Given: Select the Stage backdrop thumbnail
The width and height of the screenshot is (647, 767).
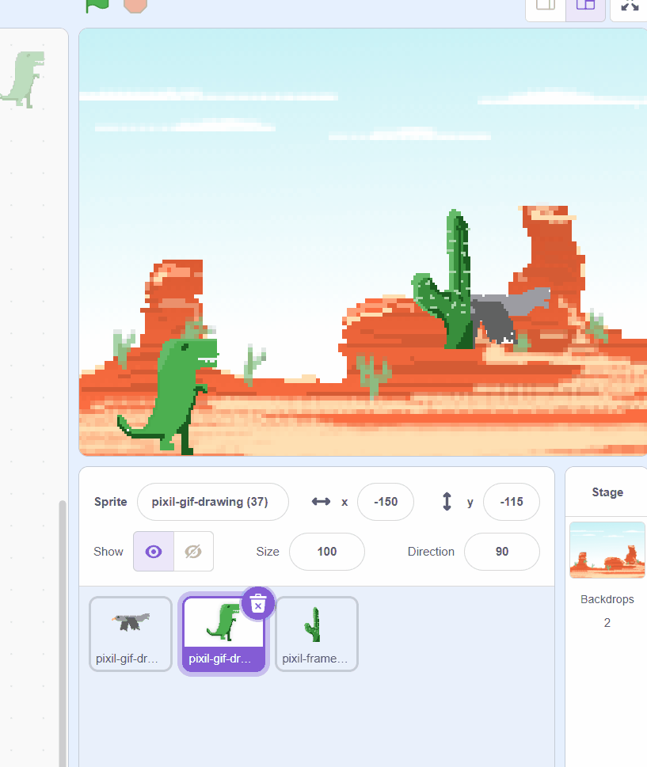Looking at the screenshot, I should point(607,550).
